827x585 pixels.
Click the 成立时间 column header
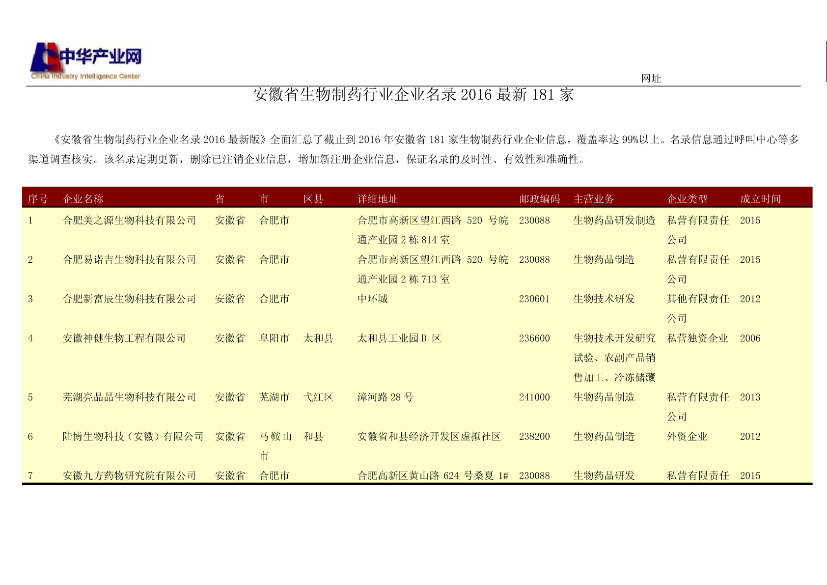click(x=761, y=199)
